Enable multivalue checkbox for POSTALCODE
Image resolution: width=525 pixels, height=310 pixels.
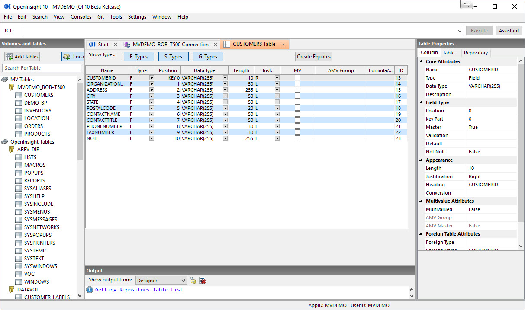coord(297,108)
